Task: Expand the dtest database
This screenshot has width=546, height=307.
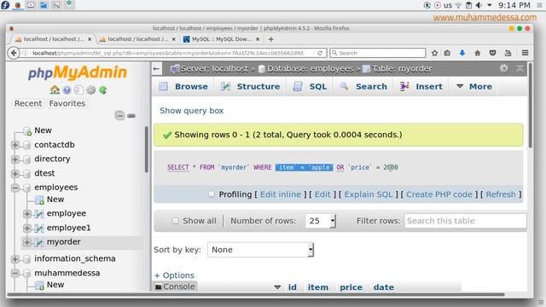Action: coord(15,173)
